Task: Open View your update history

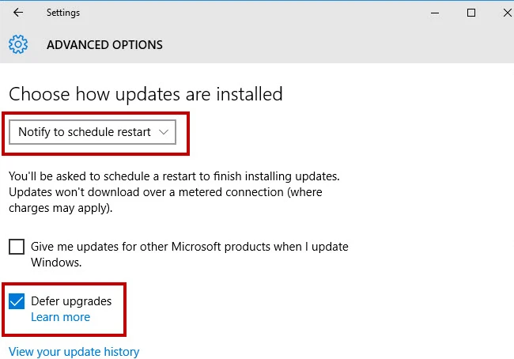Action: point(74,352)
